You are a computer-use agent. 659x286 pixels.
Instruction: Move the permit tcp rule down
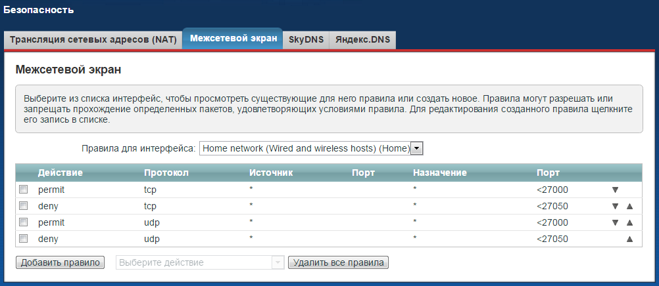point(615,190)
